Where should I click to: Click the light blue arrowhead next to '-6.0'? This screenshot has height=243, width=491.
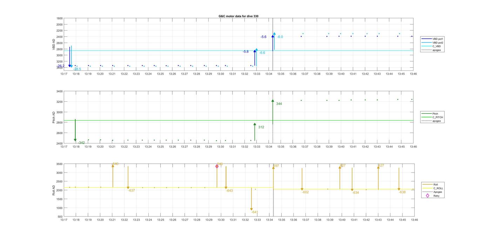click(x=274, y=34)
